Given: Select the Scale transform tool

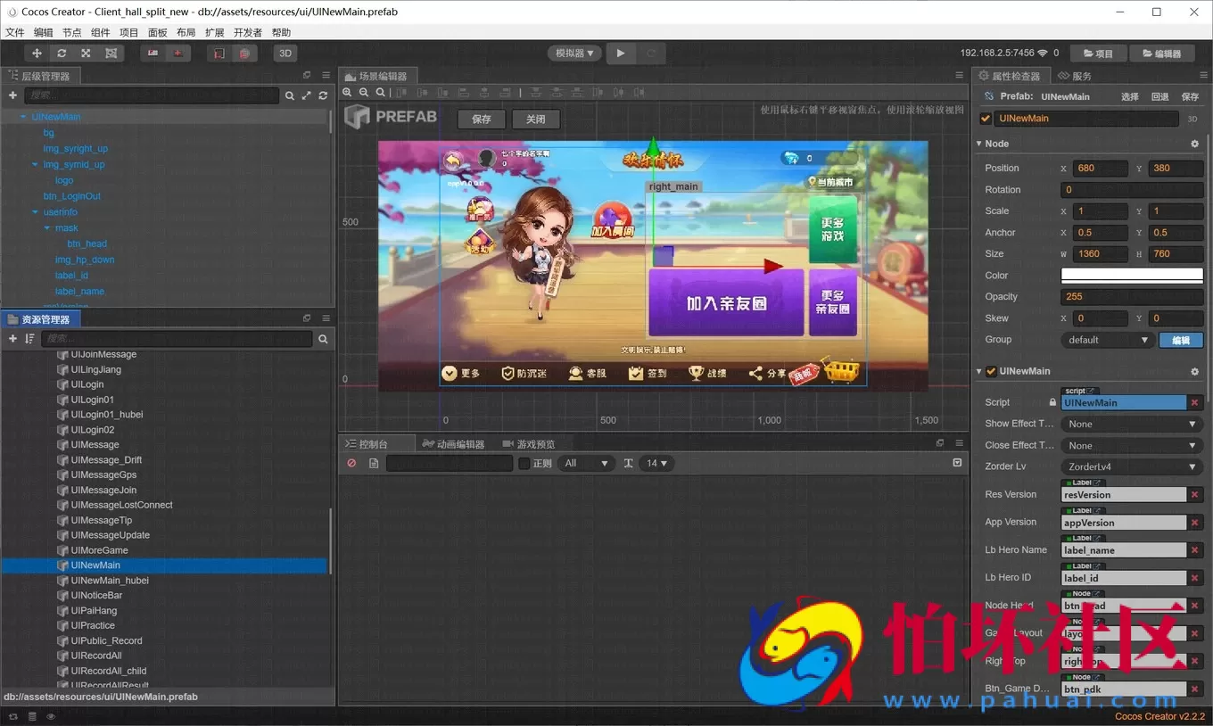Looking at the screenshot, I should 86,54.
